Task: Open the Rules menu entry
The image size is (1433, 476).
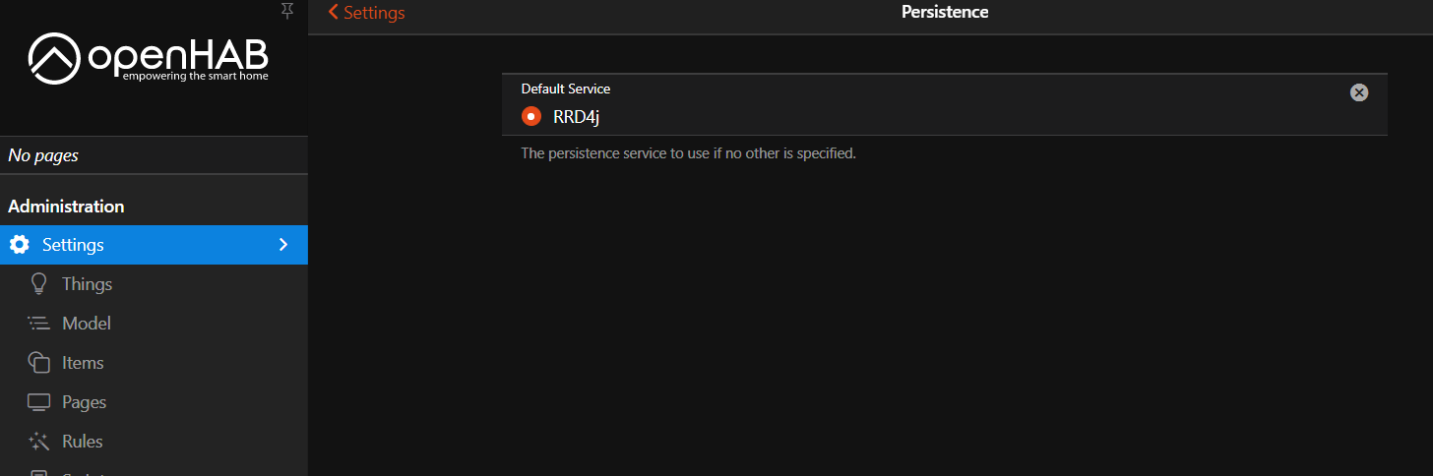Action: [x=83, y=442]
